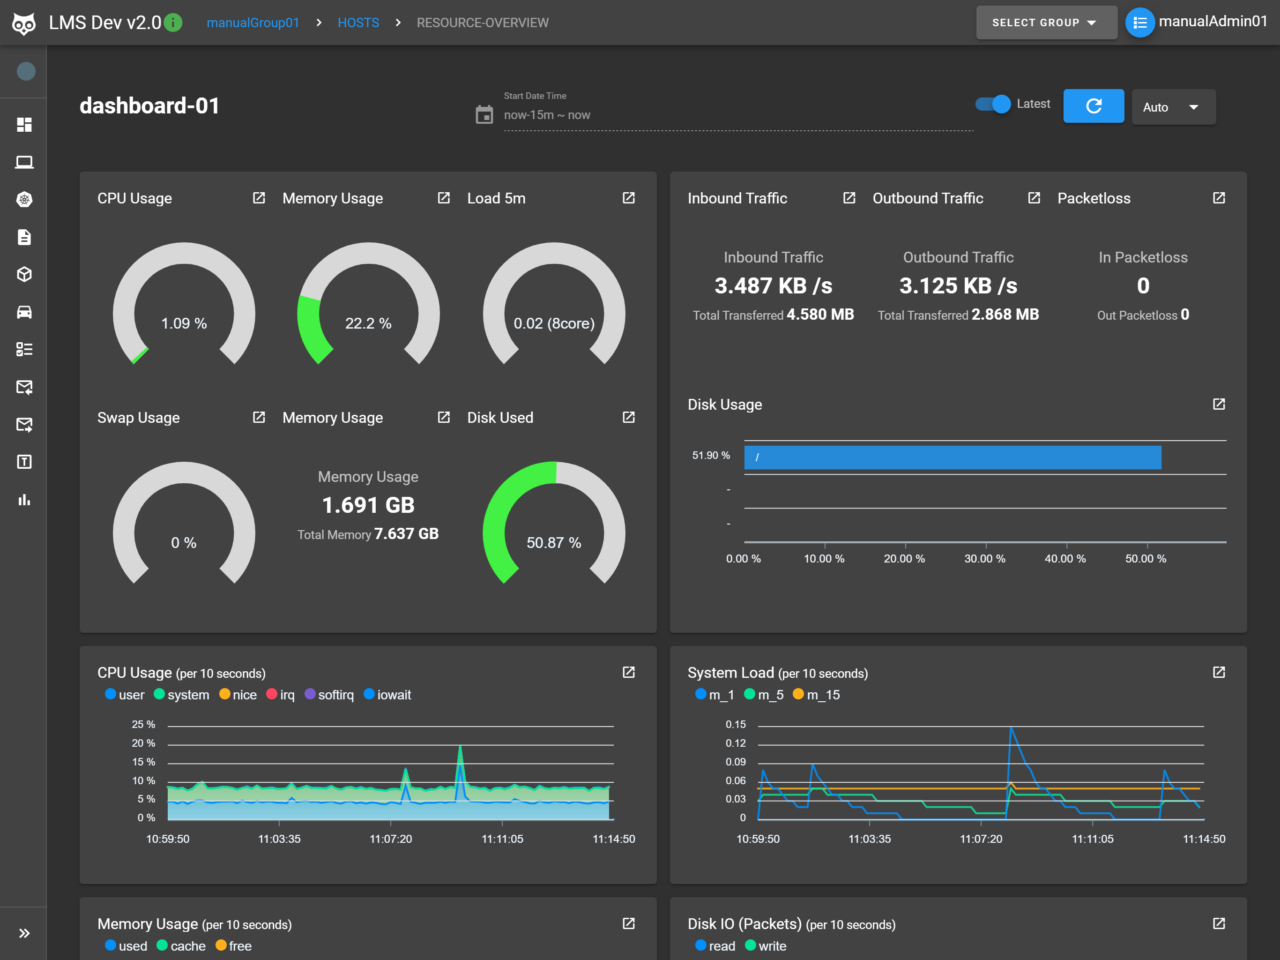This screenshot has width=1280, height=960.
Task: Navigate to manualGroup01 breadcrumb
Action: pos(253,22)
